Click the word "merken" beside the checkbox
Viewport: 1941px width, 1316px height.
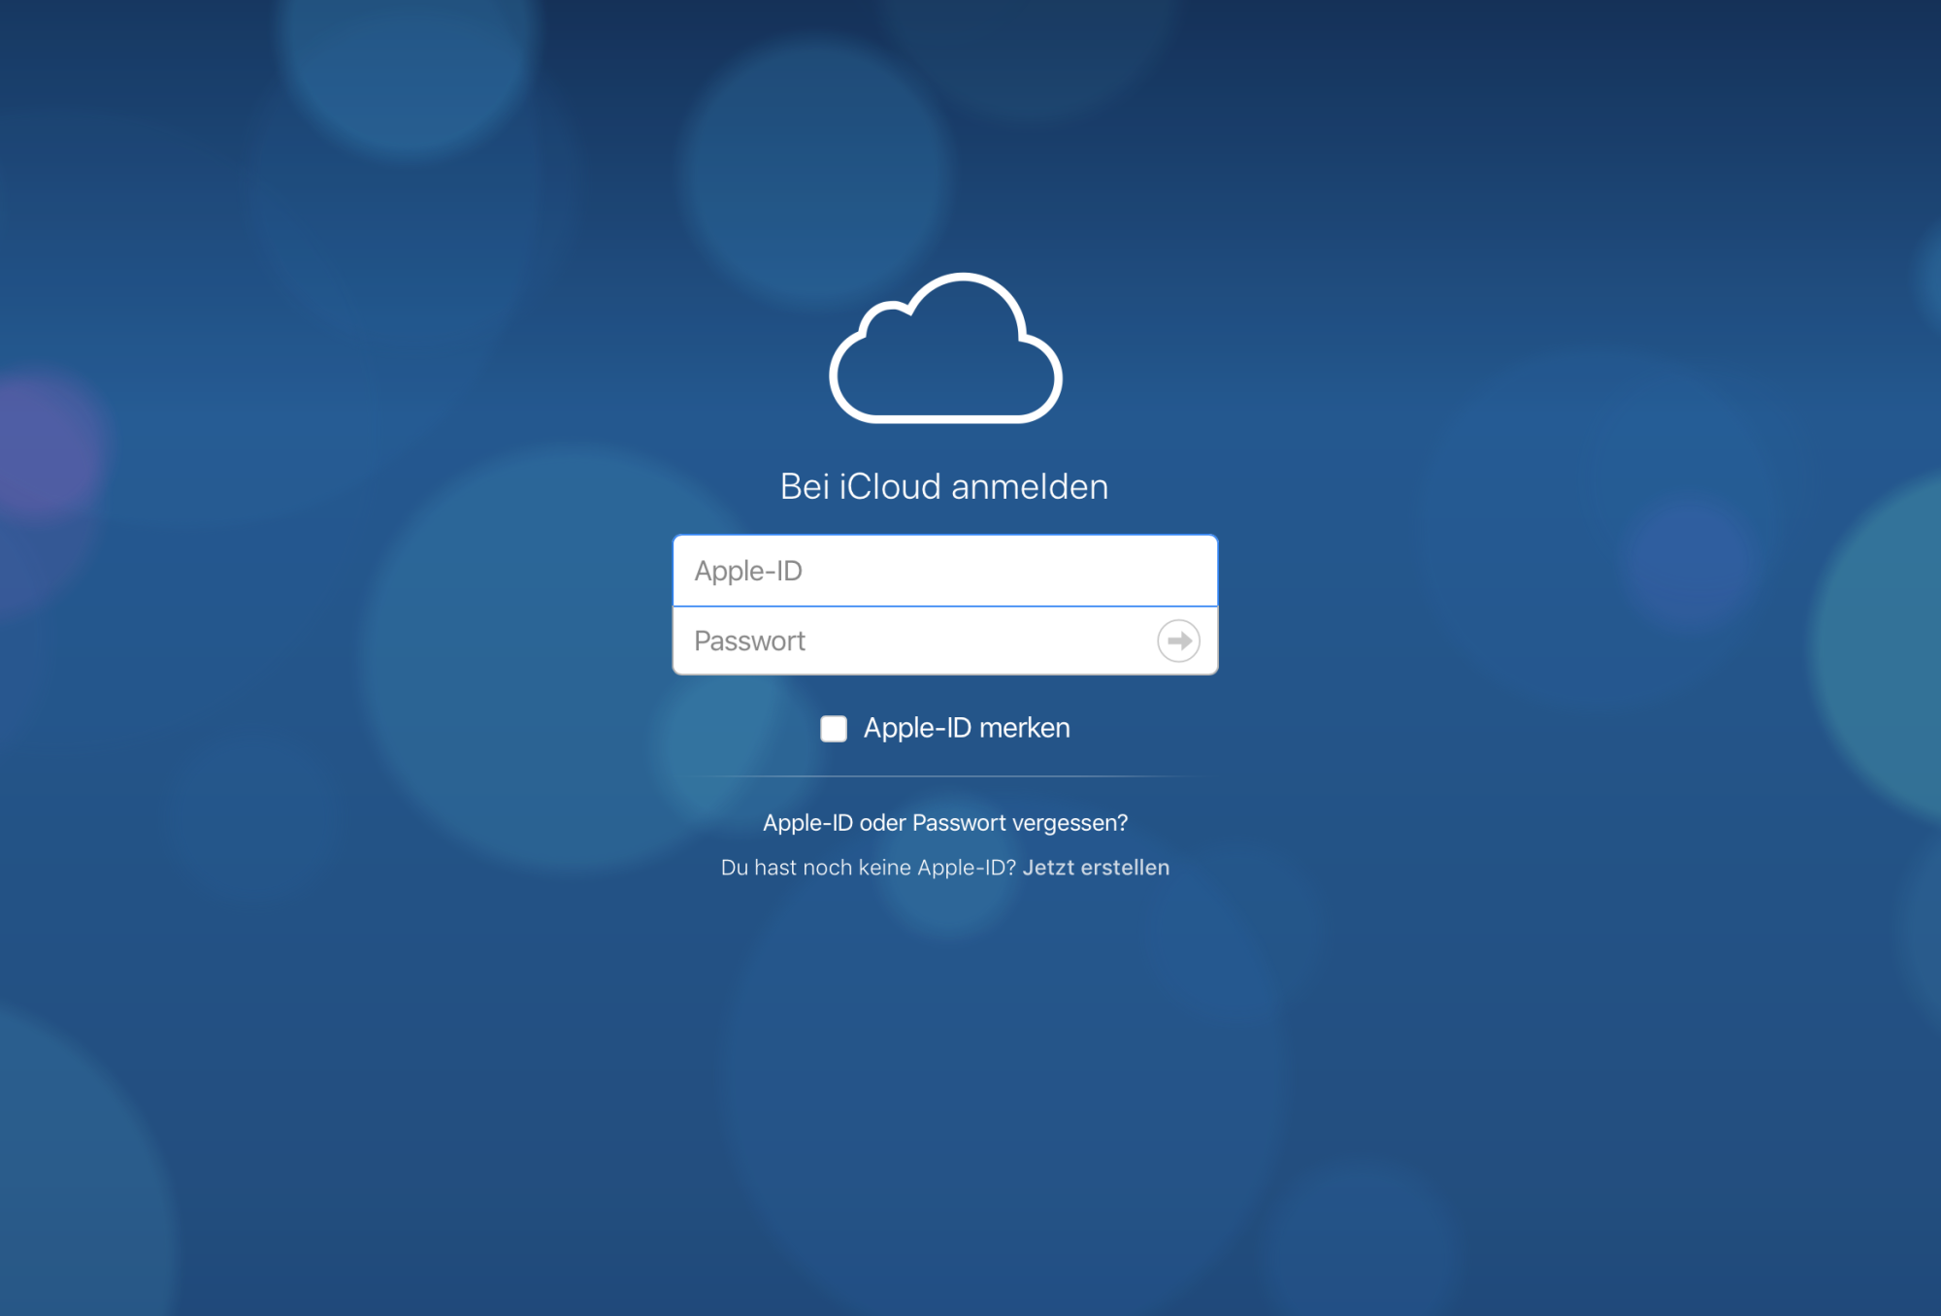tap(1025, 728)
